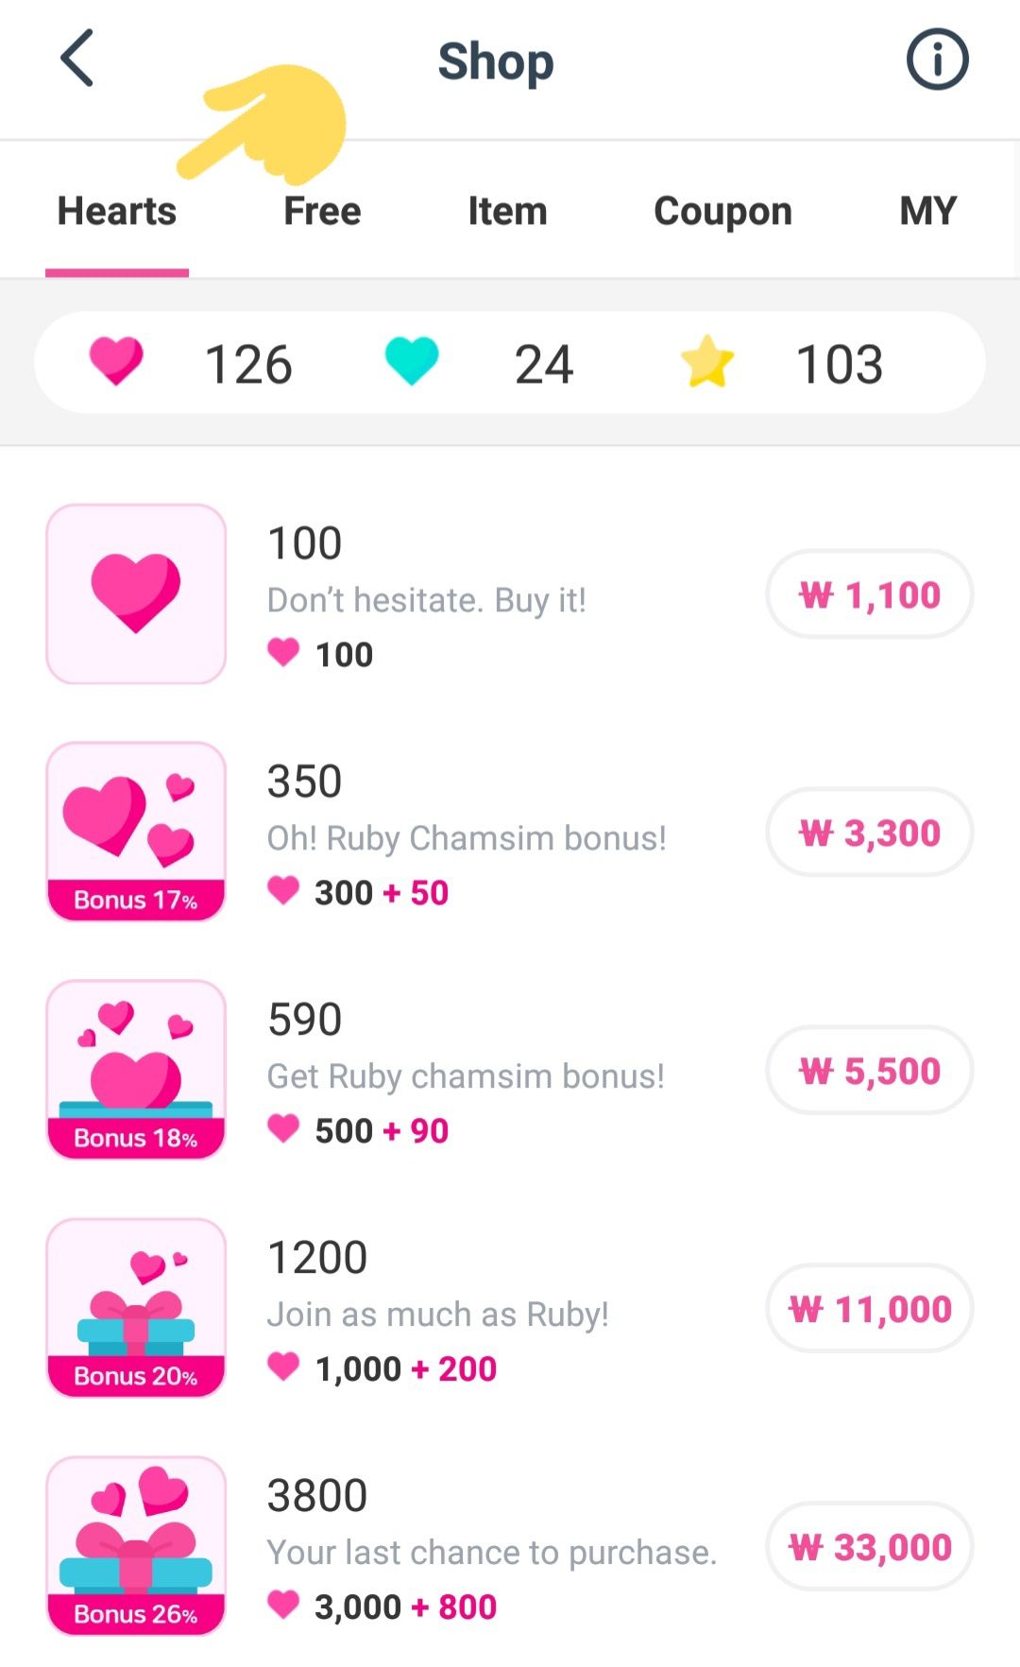The image size is (1020, 1667).
Task: Tap the yellow star balance icon
Action: click(707, 362)
